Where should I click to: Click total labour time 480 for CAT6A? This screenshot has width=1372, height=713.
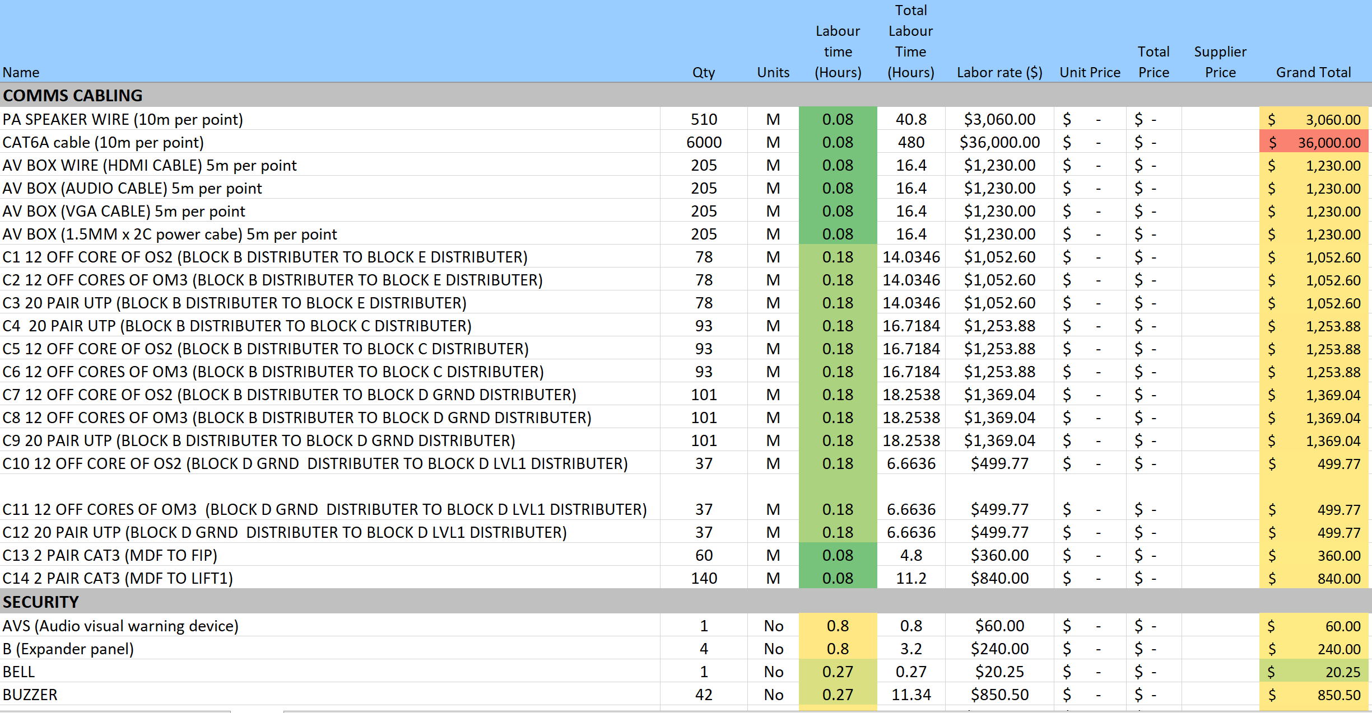[x=911, y=142]
